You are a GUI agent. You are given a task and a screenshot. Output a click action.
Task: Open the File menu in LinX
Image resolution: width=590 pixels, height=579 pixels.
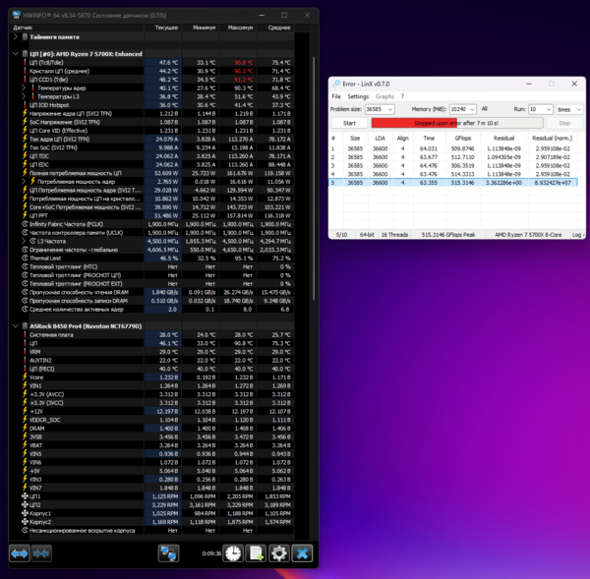[336, 96]
